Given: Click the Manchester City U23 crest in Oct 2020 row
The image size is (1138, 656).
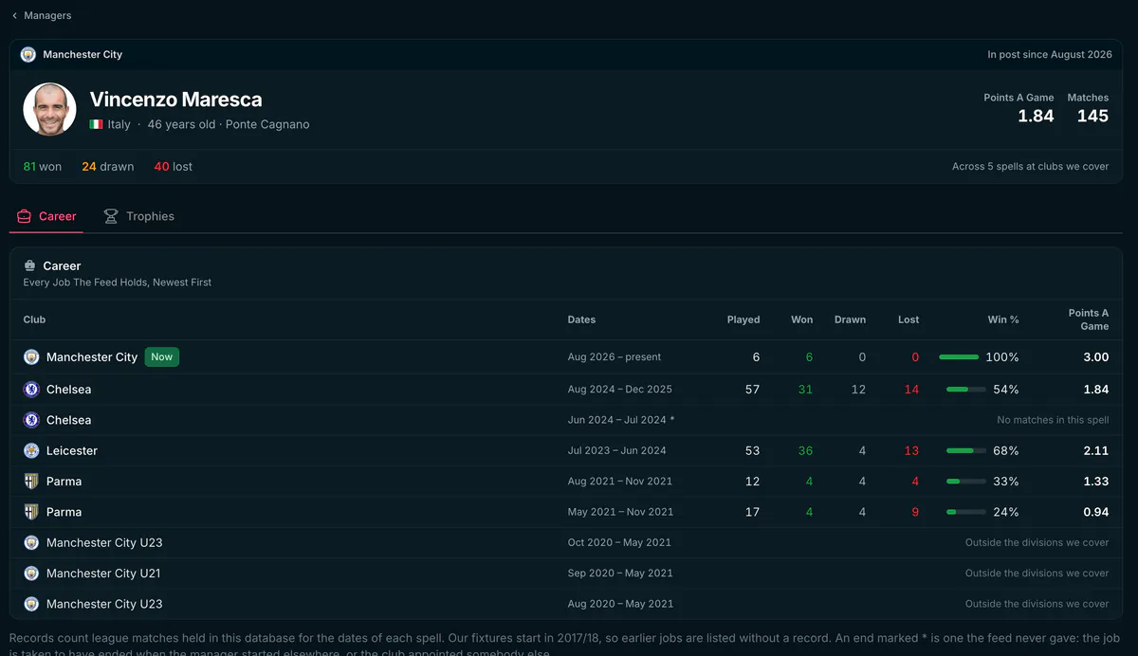Looking at the screenshot, I should [31, 542].
